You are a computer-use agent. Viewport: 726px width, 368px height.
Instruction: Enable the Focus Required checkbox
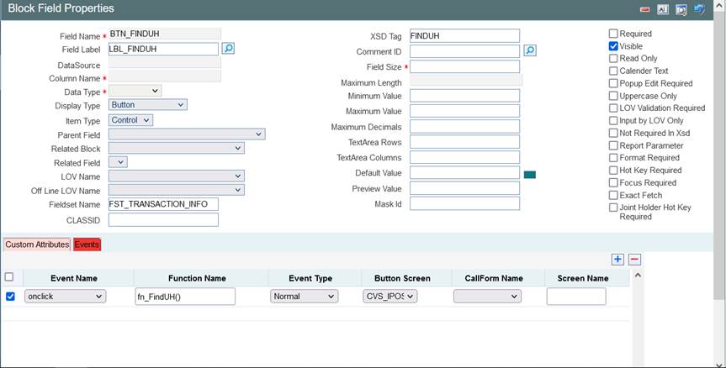coord(613,182)
